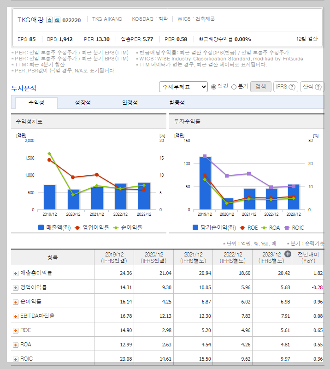Click the WICS : 건축제품 label
Viewport: 330px width, 369px height.
pos(196,19)
